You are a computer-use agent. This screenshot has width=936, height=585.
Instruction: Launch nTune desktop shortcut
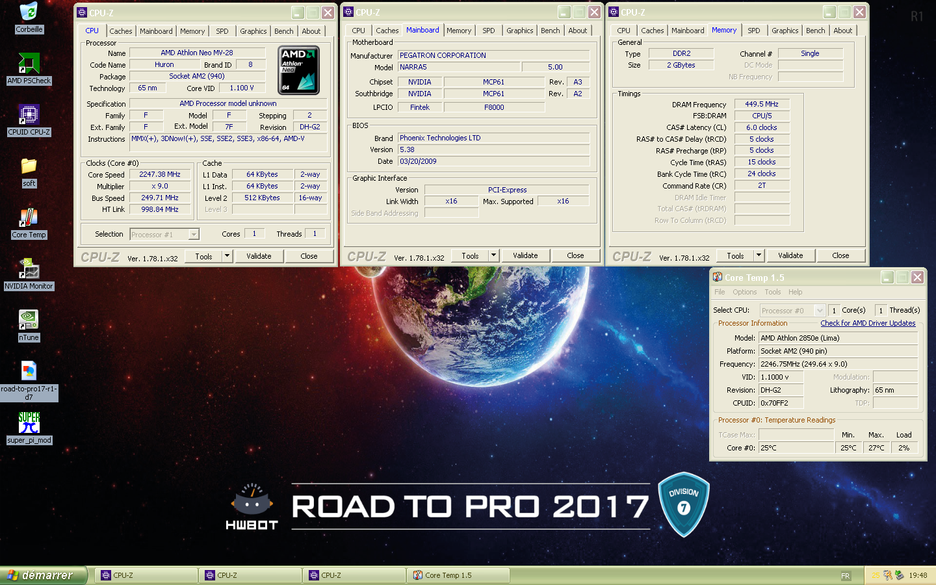[x=29, y=326]
